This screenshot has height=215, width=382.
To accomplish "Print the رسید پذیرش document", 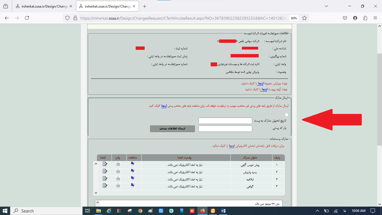I will pos(118,171).
